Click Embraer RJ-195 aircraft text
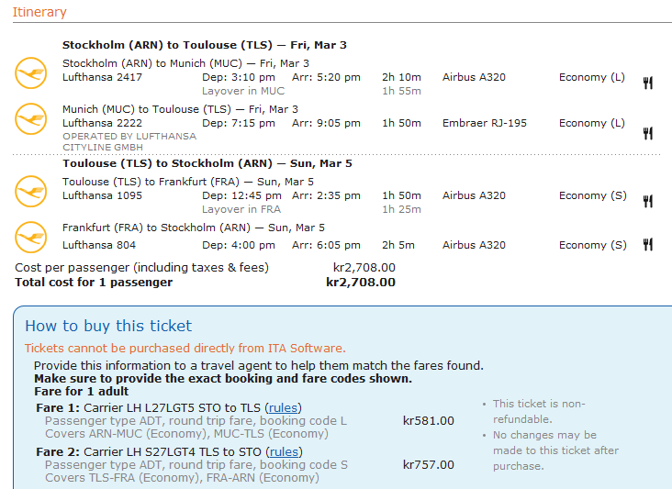The height and width of the screenshot is (489, 672). (484, 123)
